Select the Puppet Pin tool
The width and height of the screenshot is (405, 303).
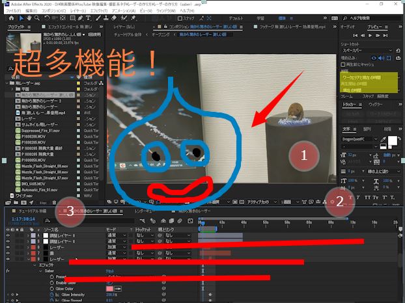[x=133, y=18]
